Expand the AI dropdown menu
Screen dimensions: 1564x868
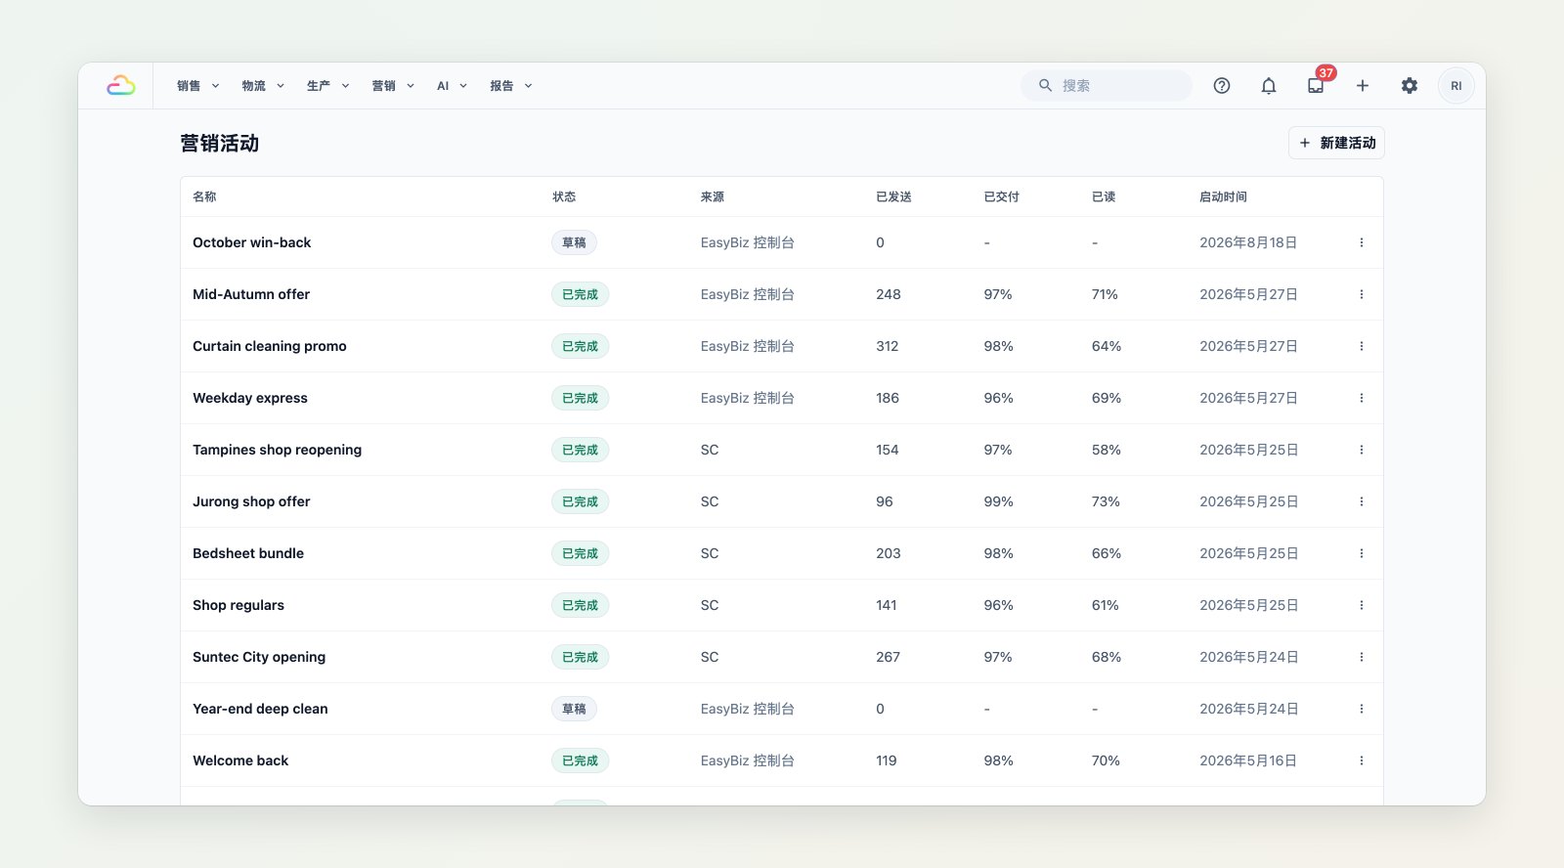pyautogui.click(x=453, y=86)
